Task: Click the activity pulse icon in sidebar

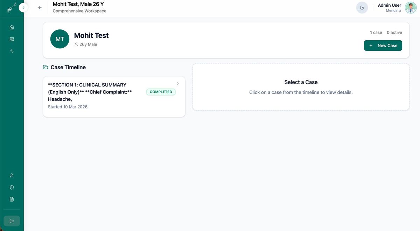Action: [x=12, y=51]
